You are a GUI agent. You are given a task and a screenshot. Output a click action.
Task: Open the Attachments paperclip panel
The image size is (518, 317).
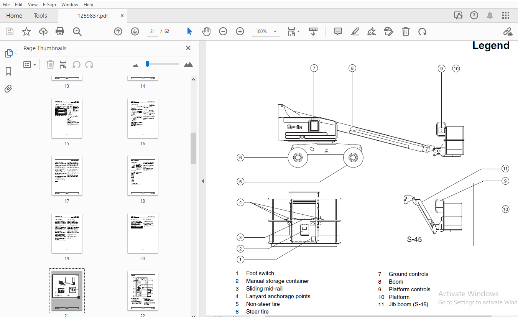point(8,89)
